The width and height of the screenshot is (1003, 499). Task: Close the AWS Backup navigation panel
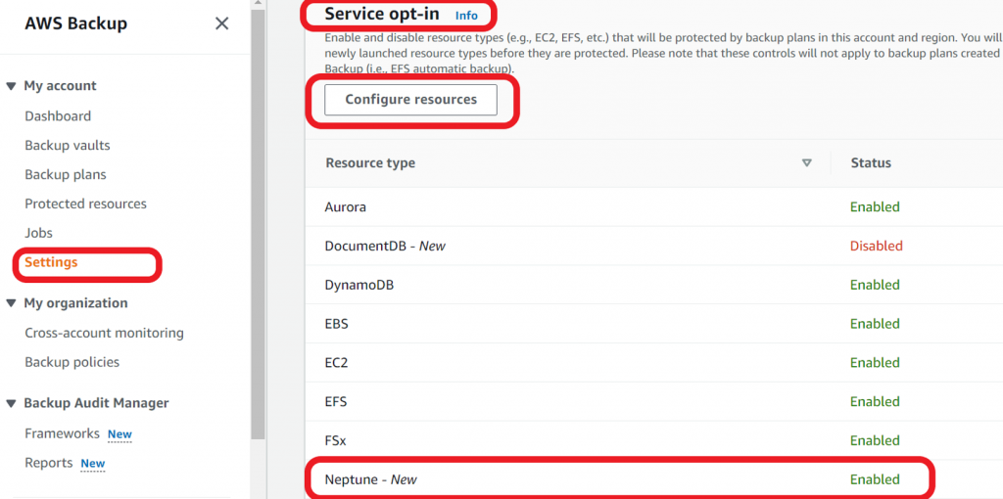pos(221,23)
